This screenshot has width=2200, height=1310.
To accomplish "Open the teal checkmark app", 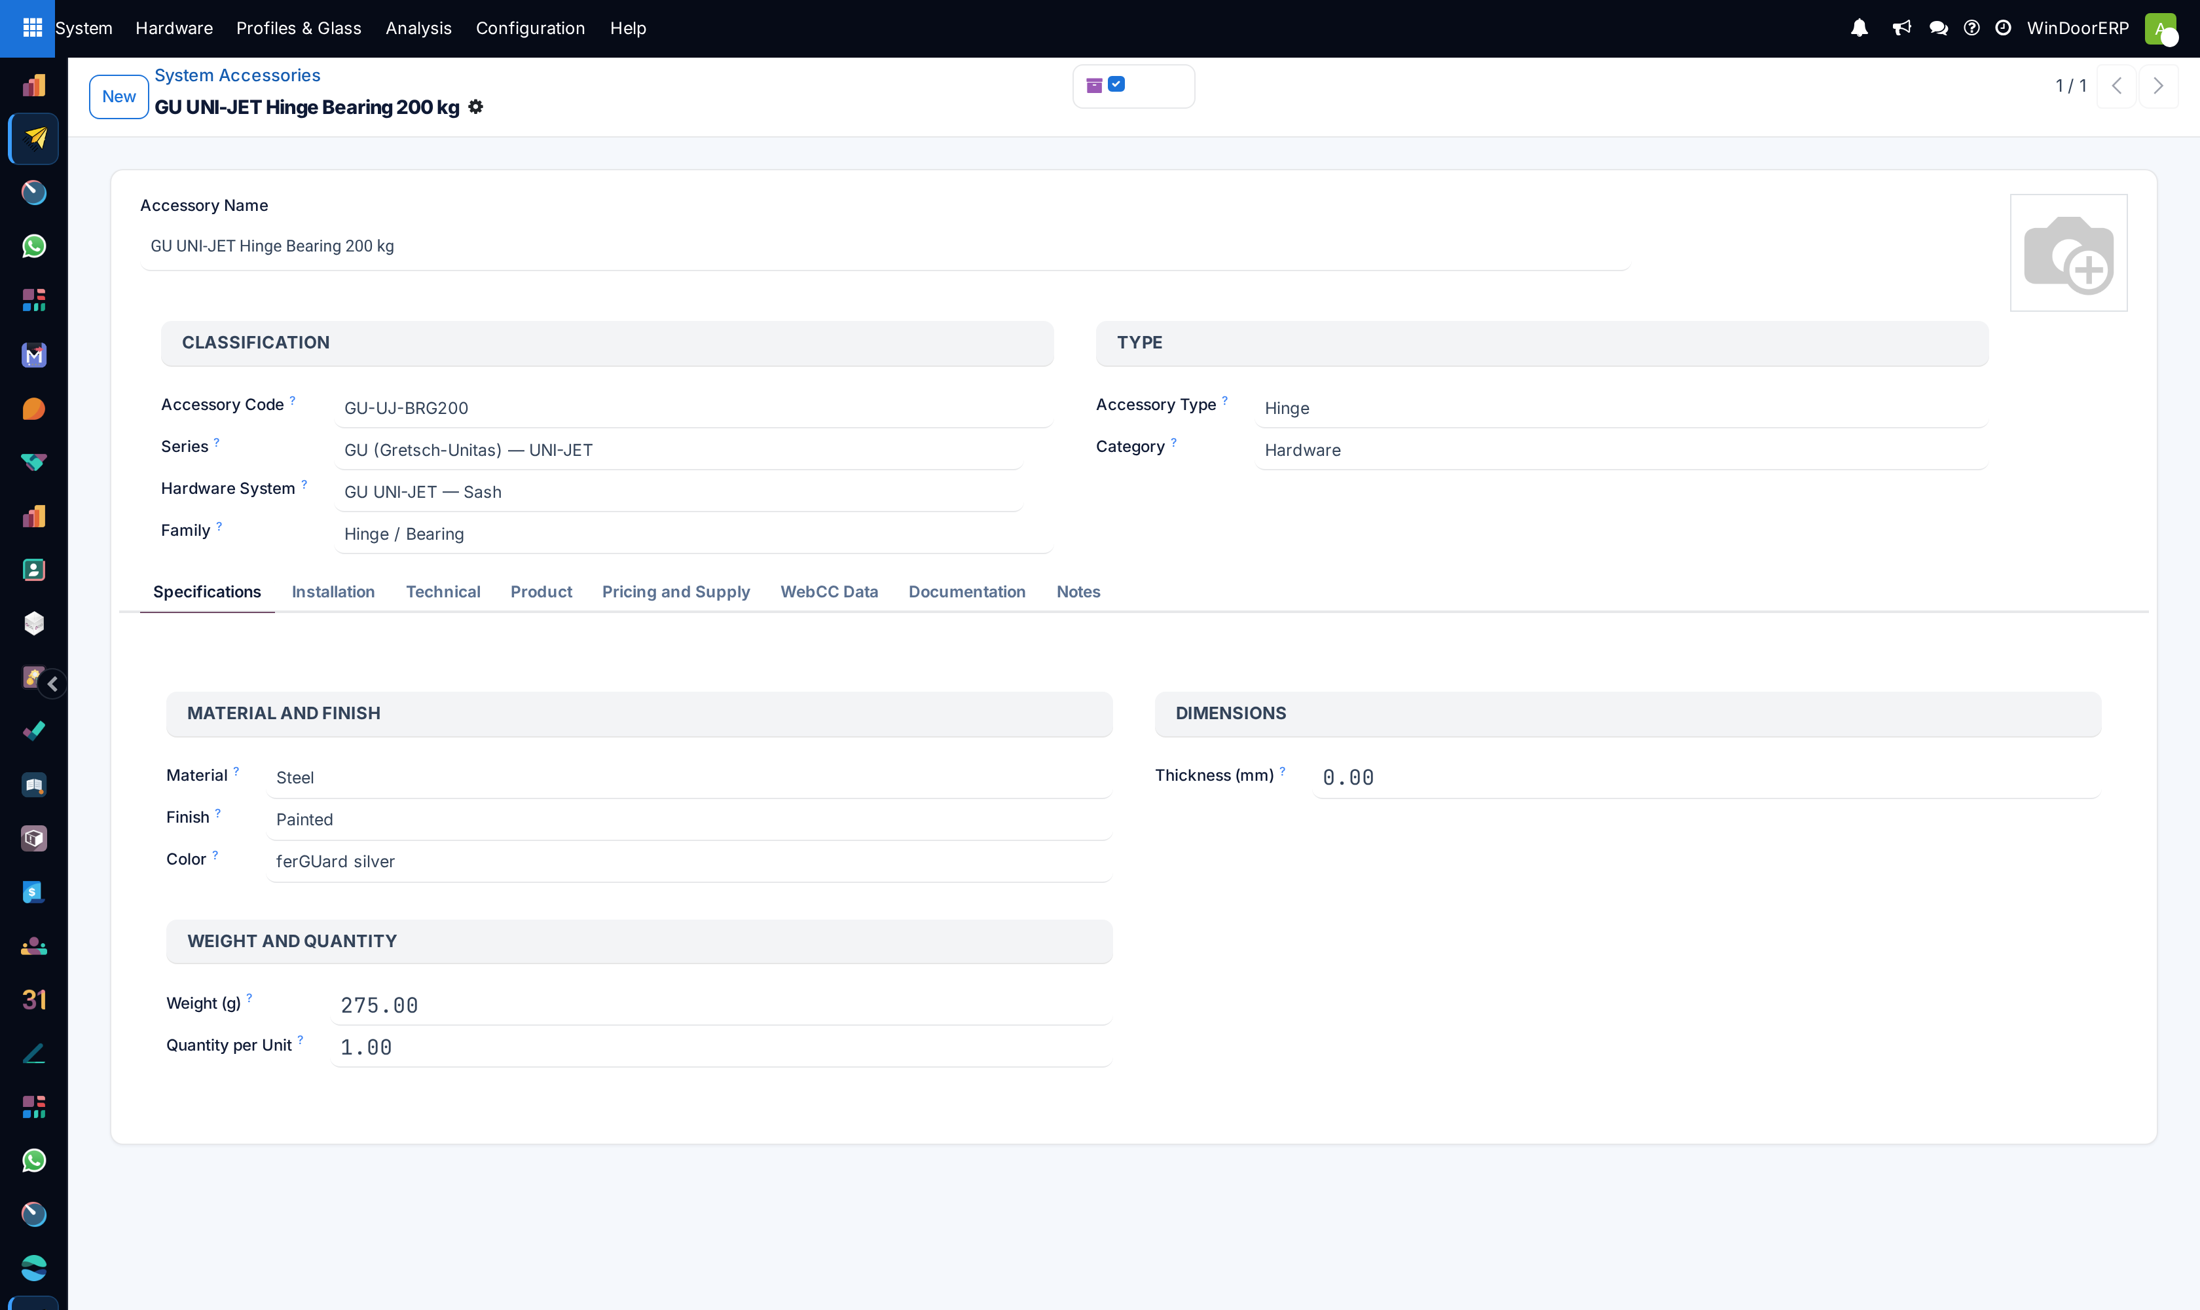I will [33, 731].
